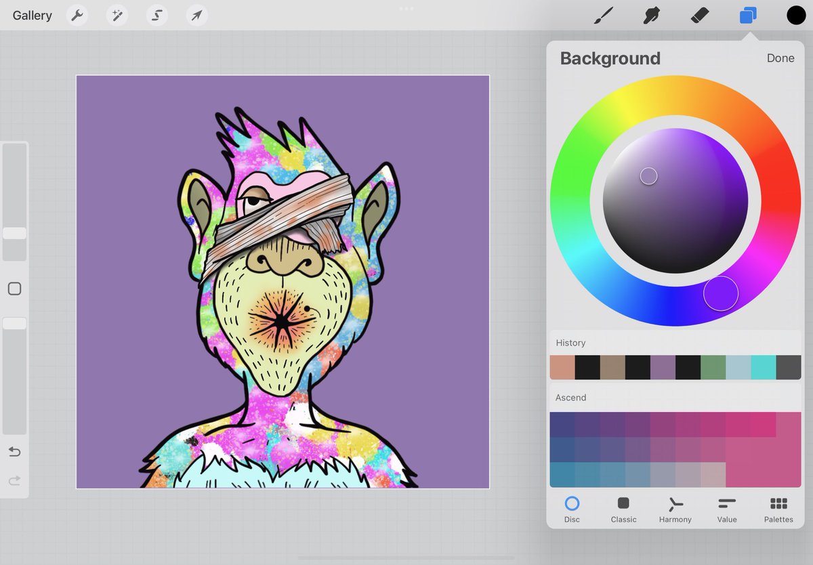The image size is (813, 565).
Task: Pick the first indigo swatch in Ascend palette
Action: click(x=562, y=425)
